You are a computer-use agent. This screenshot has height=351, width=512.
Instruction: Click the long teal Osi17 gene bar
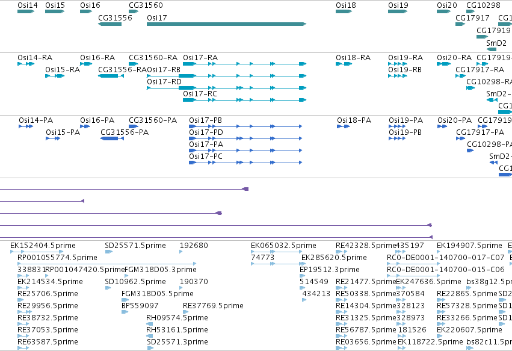[227, 24]
